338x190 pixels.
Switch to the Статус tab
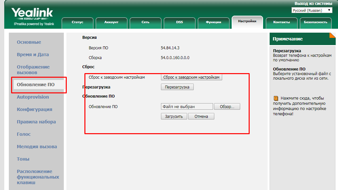pyautogui.click(x=78, y=22)
